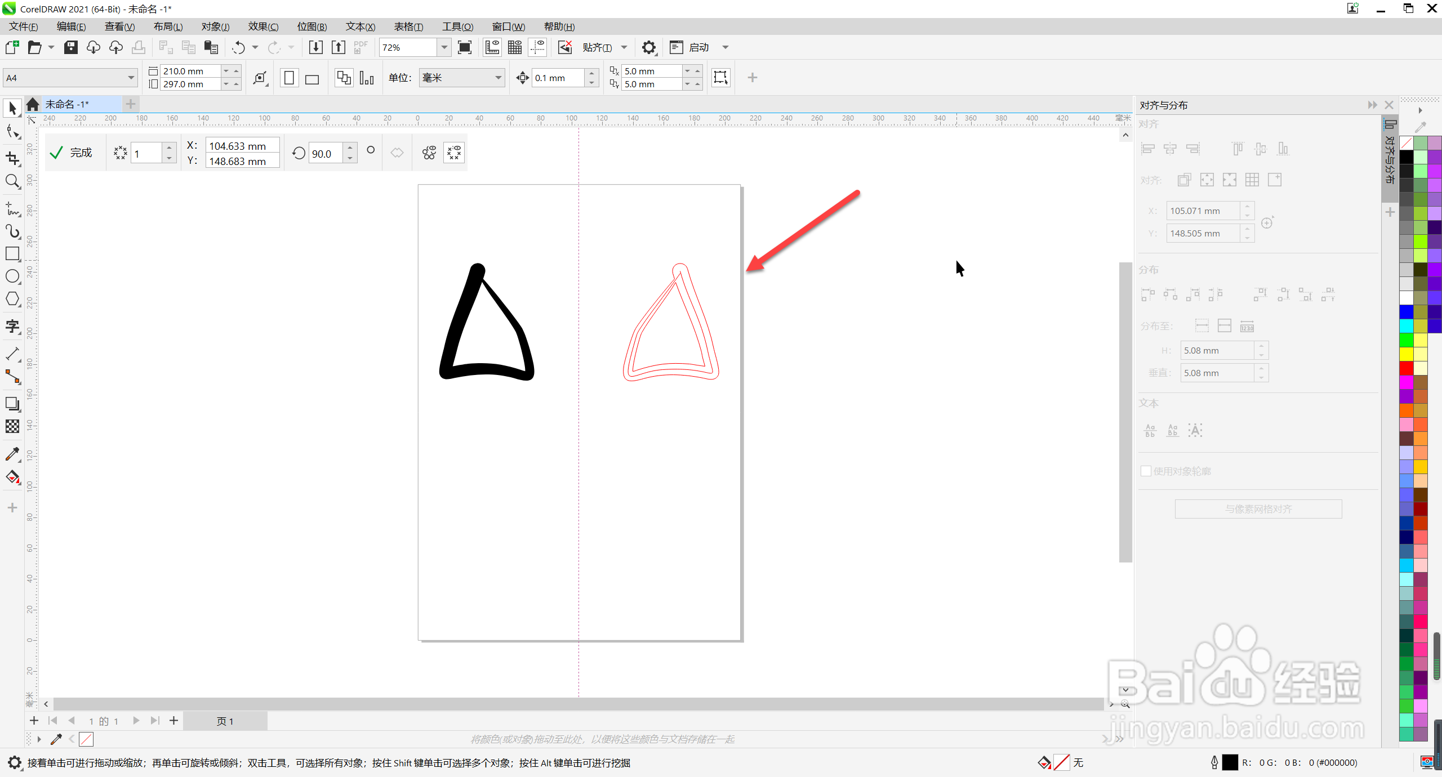Click the Undo arrow icon
The height and width of the screenshot is (777, 1442).
click(239, 47)
